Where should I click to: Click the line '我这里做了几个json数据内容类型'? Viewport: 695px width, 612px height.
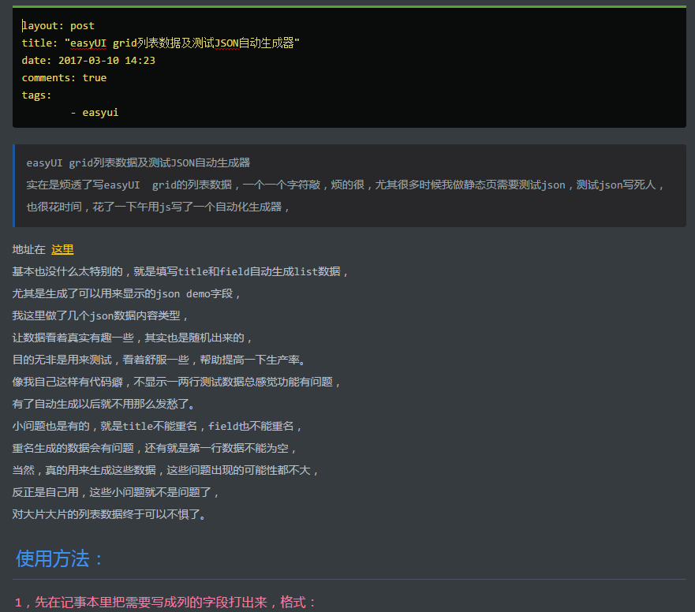[100, 315]
